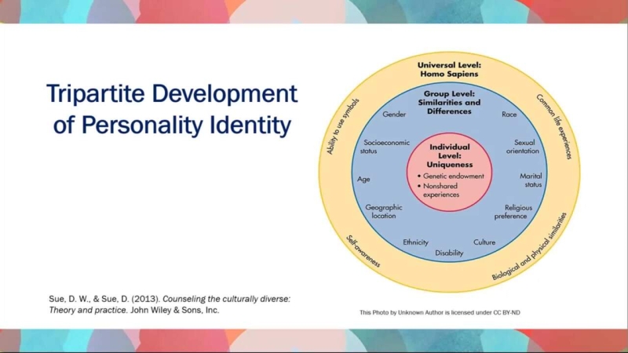
Task: Select the 'Disability' label at bottom of ring
Action: point(449,253)
